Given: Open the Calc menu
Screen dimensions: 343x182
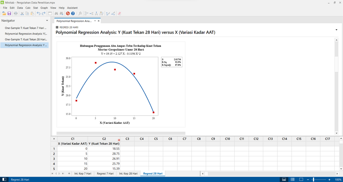Looking at the screenshot, I should click(28, 7).
